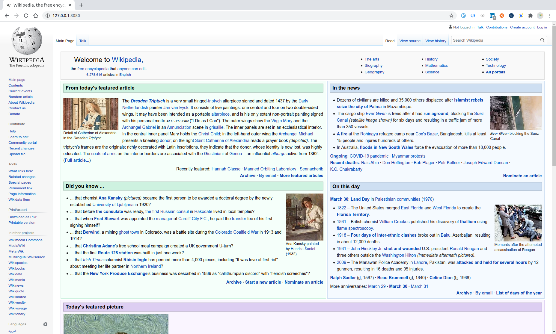This screenshot has height=334, width=556.
Task: Select the Read tab
Action: tap(390, 41)
